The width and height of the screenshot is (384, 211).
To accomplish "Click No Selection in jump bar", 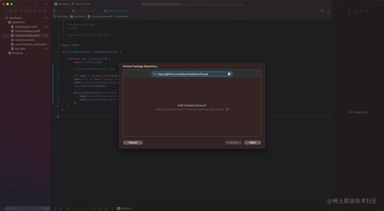I will pyautogui.click(x=121, y=16).
